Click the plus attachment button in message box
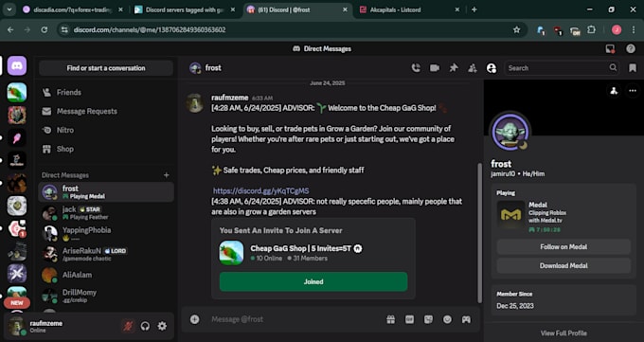The width and height of the screenshot is (644, 342). click(x=195, y=319)
